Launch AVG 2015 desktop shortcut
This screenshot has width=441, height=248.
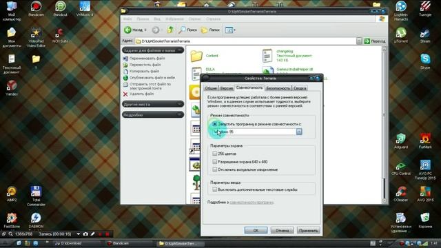coord(425,194)
